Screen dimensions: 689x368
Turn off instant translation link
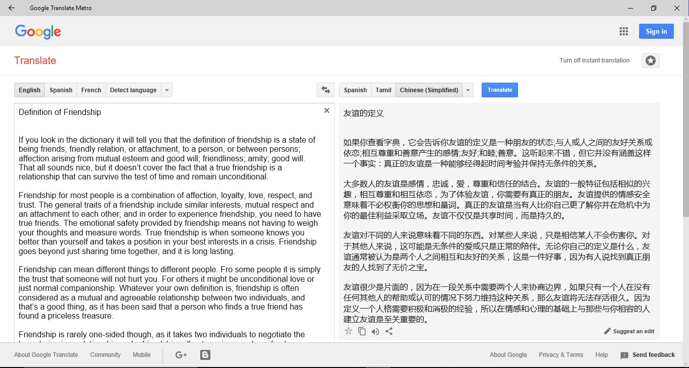coord(594,60)
